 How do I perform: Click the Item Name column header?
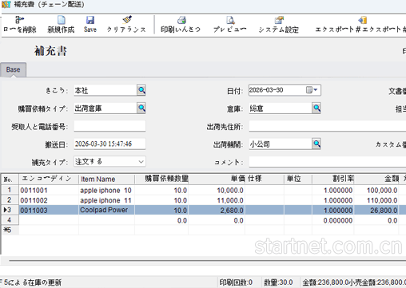coord(106,179)
